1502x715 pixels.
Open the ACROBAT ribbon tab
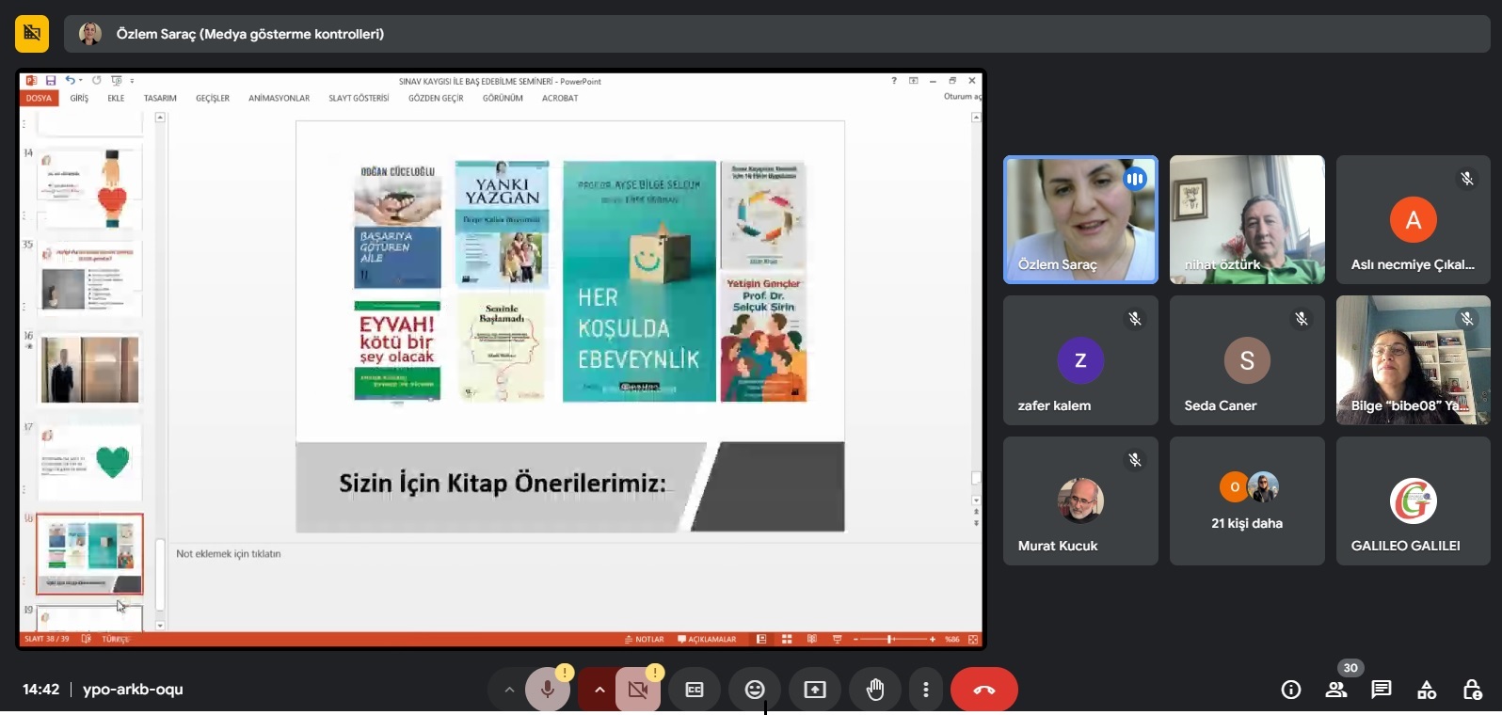pyautogui.click(x=560, y=98)
